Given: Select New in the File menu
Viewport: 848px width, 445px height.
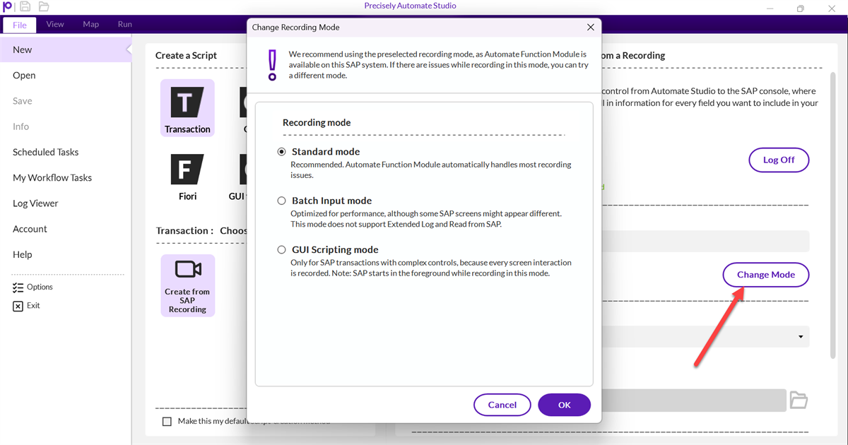Looking at the screenshot, I should (65, 49).
